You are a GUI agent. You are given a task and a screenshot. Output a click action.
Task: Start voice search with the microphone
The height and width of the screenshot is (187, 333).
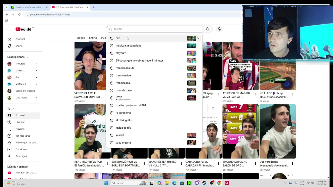coord(219,29)
